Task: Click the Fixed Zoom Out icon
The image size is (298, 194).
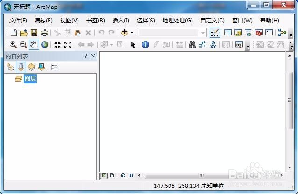Action: pyautogui.click(x=68, y=45)
